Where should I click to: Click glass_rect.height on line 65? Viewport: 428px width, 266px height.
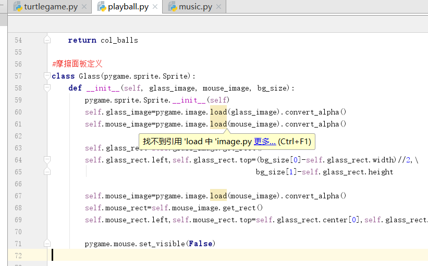tap(358, 172)
